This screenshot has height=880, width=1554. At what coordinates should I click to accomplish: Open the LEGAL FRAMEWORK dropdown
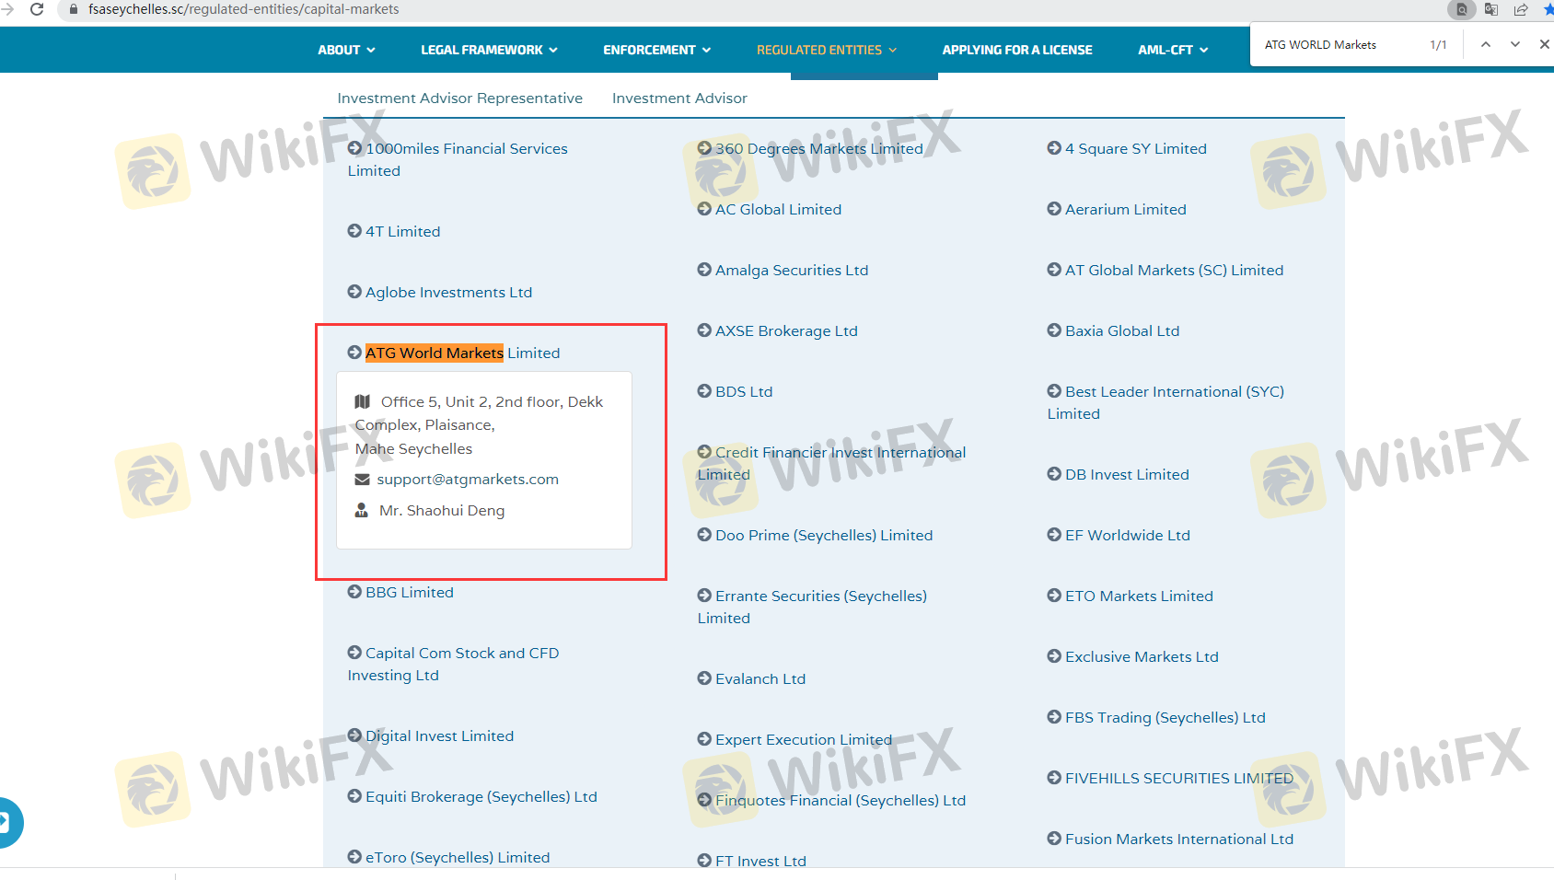coord(489,50)
